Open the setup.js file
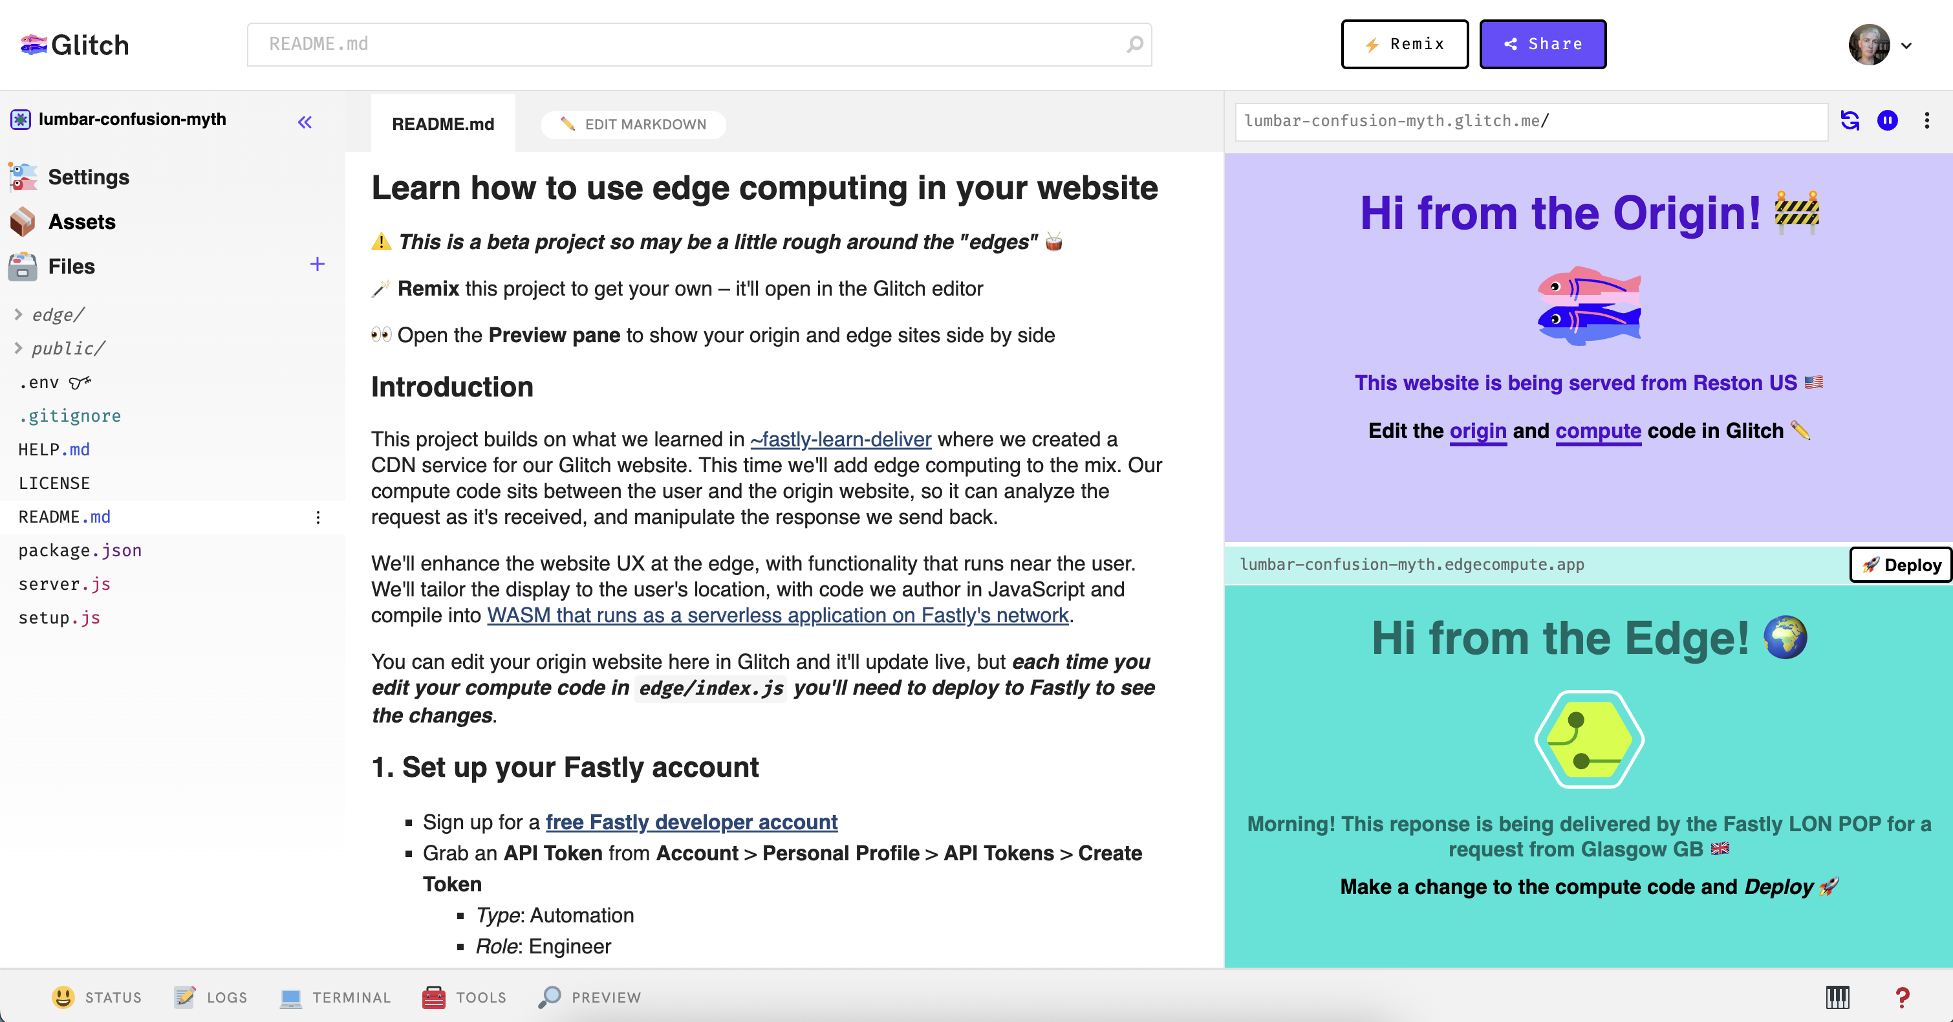 59,618
